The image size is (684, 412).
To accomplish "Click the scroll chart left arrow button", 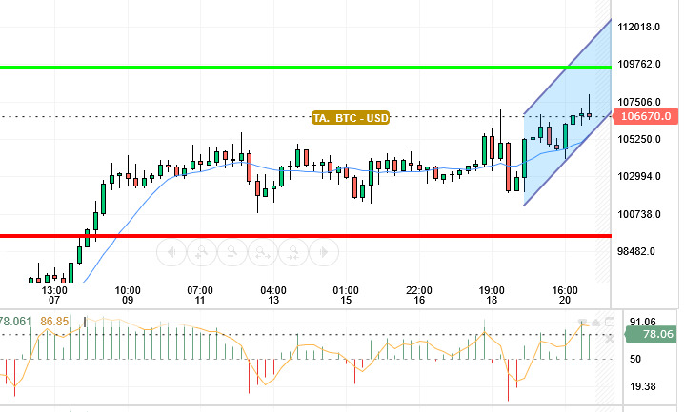I will [x=171, y=252].
